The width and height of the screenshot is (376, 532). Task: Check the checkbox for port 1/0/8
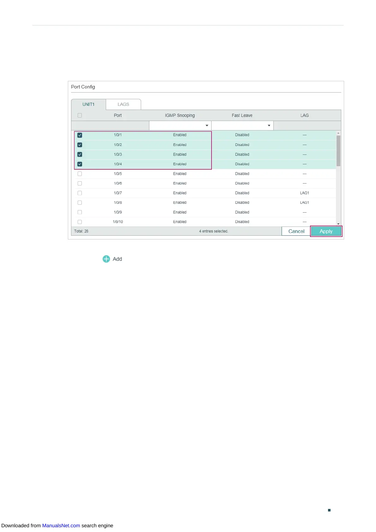[80, 203]
